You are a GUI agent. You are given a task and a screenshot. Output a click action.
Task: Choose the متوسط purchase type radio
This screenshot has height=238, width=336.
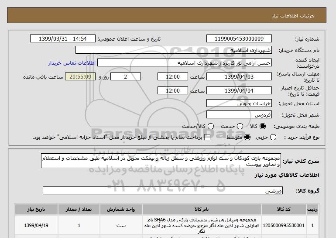[247, 137]
